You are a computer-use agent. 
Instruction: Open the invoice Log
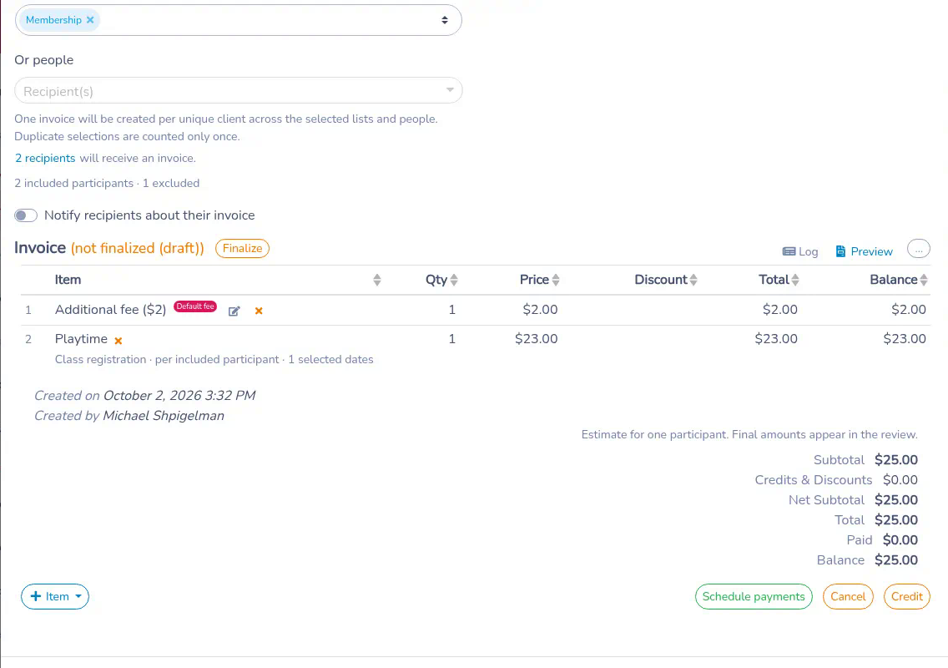799,251
